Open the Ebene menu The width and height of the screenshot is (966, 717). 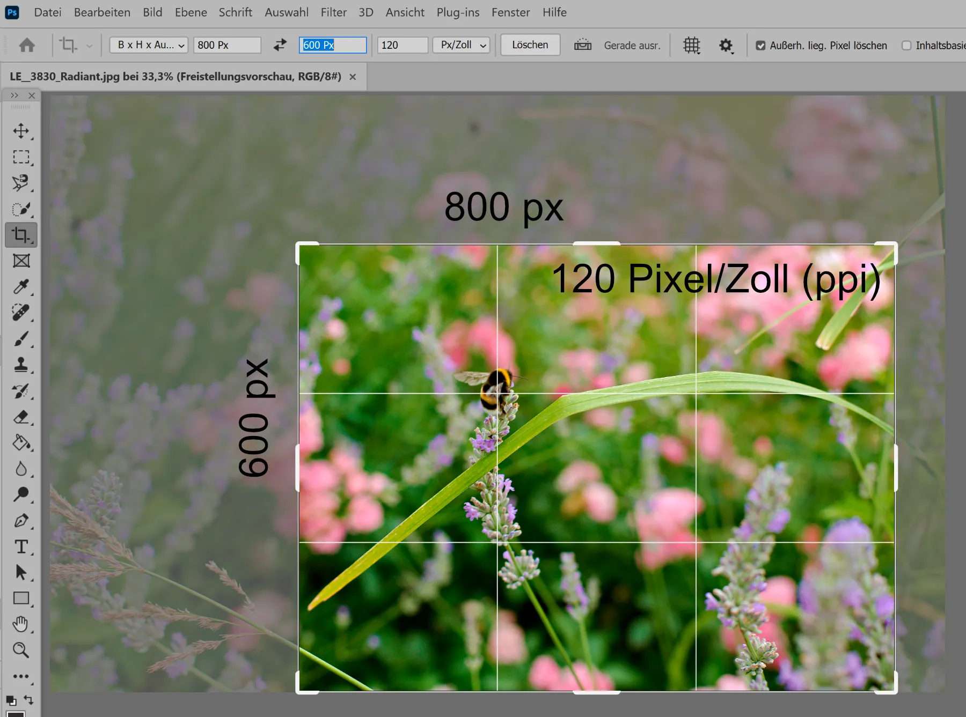(191, 12)
